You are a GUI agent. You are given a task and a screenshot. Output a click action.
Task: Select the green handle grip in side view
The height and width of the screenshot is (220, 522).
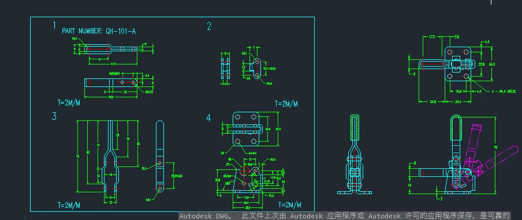(x=456, y=128)
